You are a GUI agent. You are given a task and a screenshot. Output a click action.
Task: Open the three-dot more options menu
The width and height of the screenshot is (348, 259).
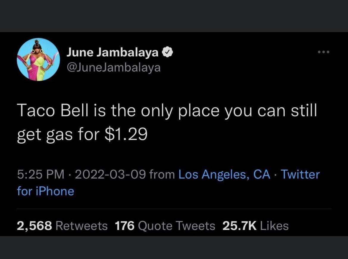[x=323, y=52]
